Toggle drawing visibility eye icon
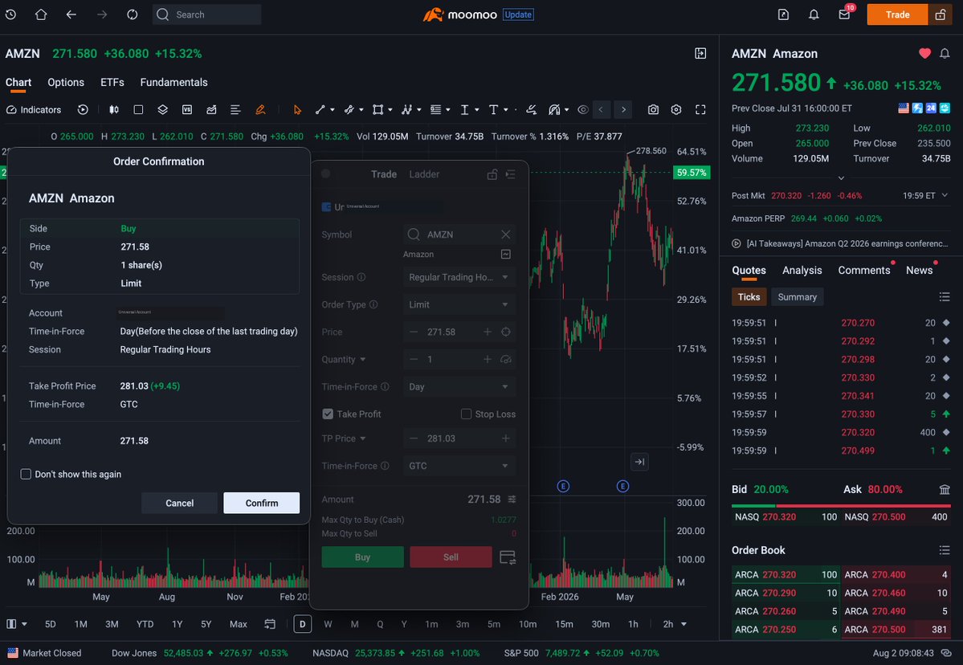Viewport: 963px width, 665px height. click(x=583, y=109)
